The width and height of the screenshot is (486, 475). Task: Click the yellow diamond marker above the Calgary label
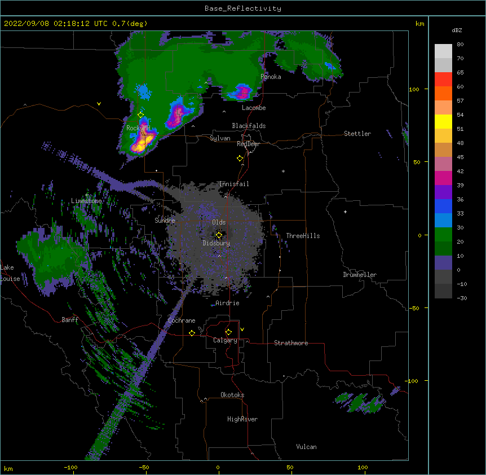pyautogui.click(x=228, y=332)
